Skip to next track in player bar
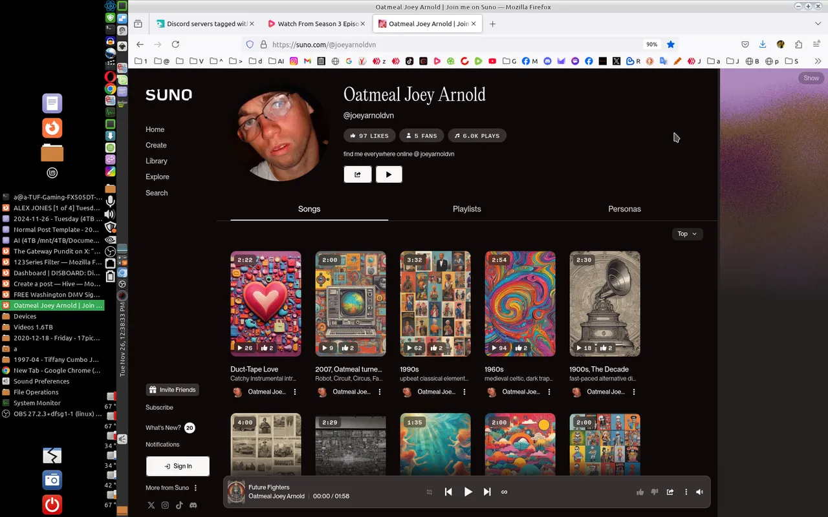 [487, 492]
